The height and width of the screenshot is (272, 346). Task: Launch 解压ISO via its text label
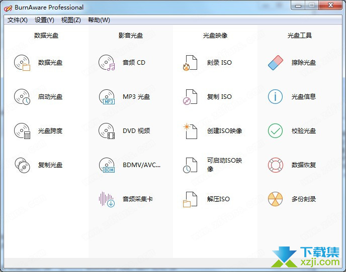coord(218,199)
